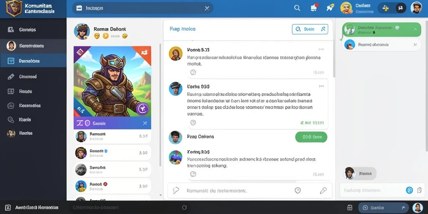
Task: Open first player row showing 5:30
Action: pos(112,136)
